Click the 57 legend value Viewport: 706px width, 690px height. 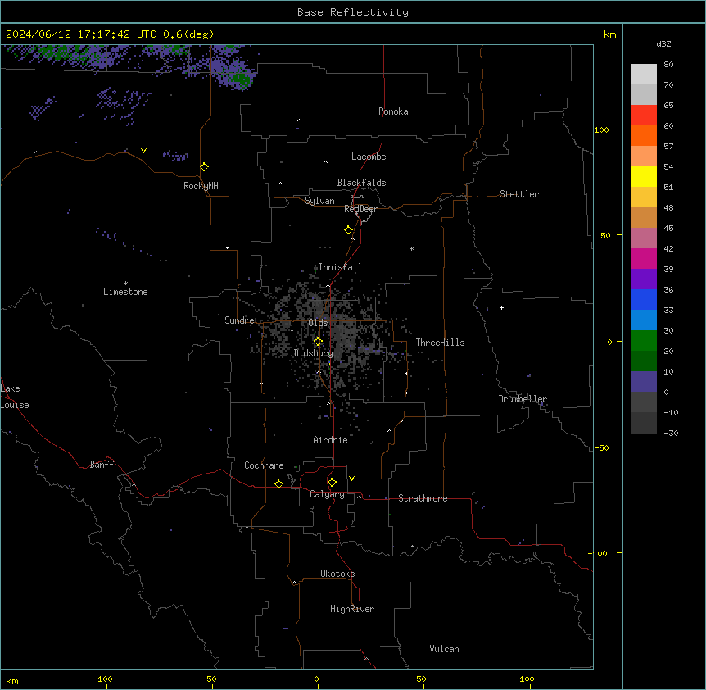(668, 146)
